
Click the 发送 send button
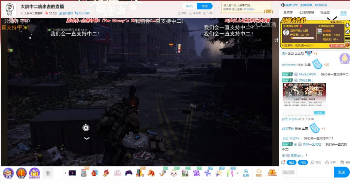coord(341,172)
